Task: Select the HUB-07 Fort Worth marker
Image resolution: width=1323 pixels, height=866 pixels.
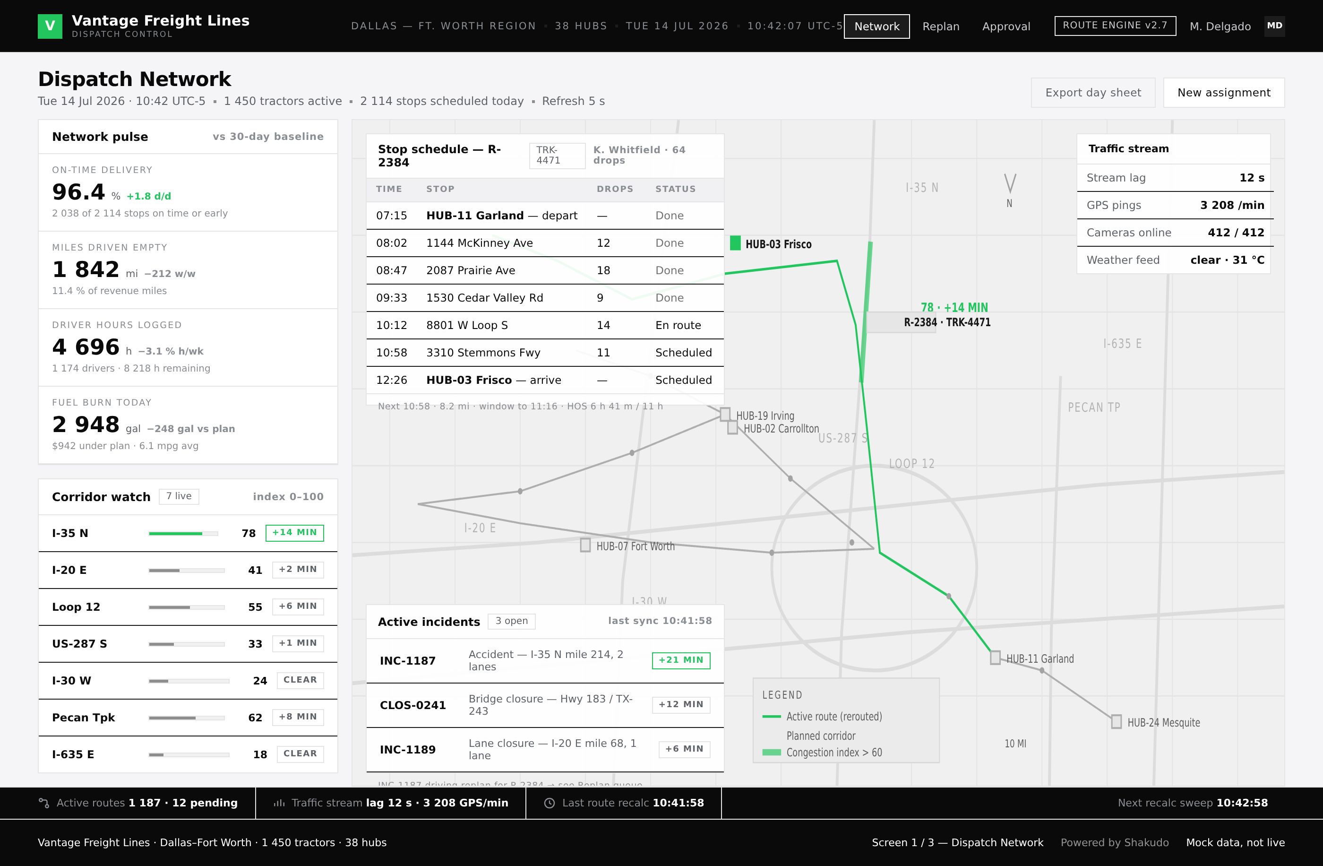Action: click(585, 545)
